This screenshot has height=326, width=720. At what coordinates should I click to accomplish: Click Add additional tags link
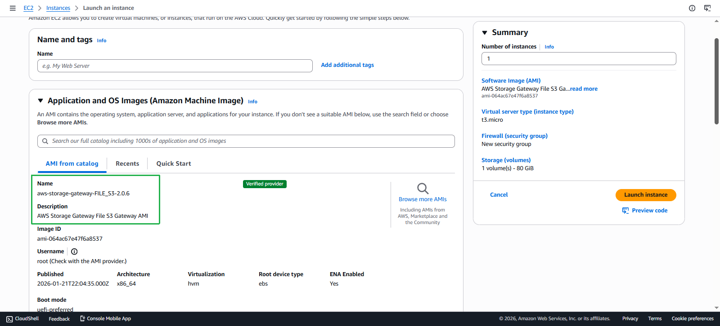[x=347, y=65]
